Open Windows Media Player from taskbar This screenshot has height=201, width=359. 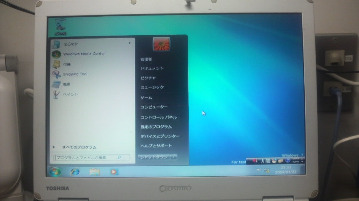point(114,172)
